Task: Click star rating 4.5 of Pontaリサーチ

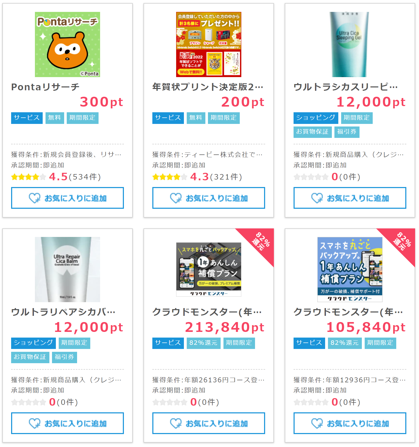Action: 29,177
